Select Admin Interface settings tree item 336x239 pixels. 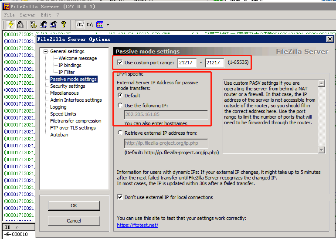(x=76, y=100)
